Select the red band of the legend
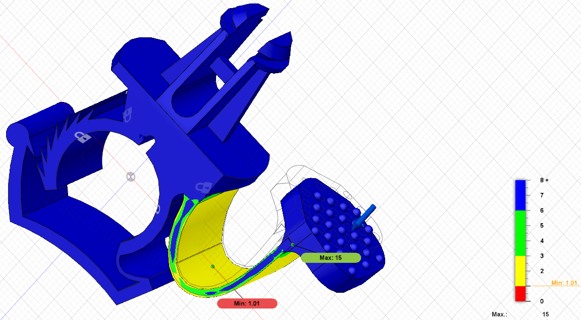This screenshot has width=581, height=320. 520,294
